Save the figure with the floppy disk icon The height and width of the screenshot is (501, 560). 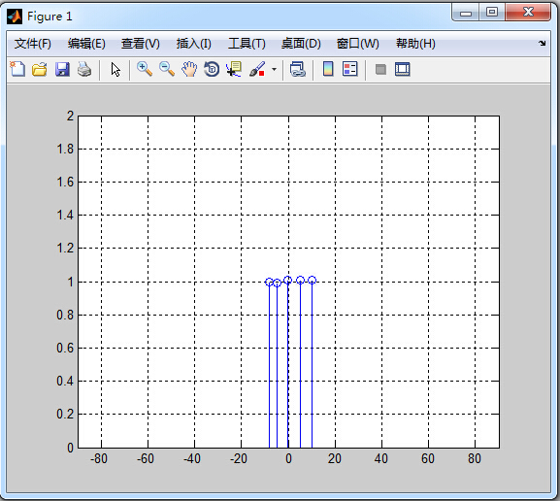(x=62, y=69)
